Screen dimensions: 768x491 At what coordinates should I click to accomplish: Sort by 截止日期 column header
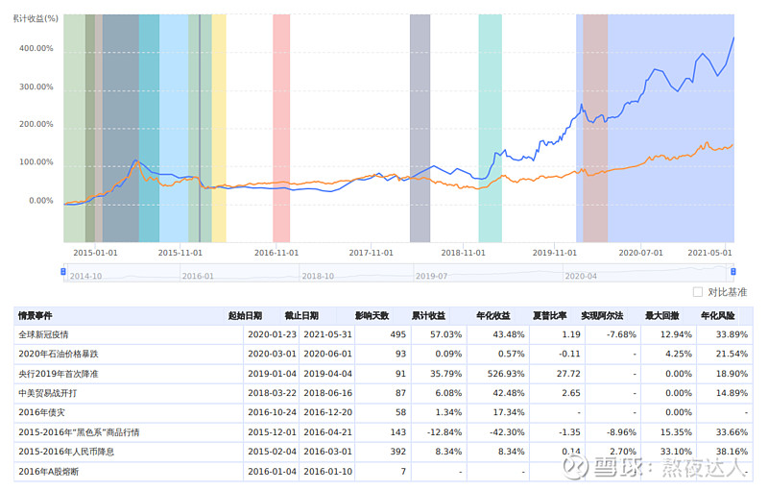click(301, 315)
